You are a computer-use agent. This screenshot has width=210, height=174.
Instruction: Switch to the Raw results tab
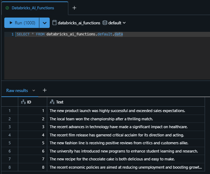(x=17, y=91)
